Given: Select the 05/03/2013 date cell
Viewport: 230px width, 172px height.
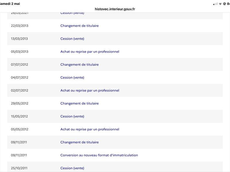Looking at the screenshot, I should click(20, 52).
